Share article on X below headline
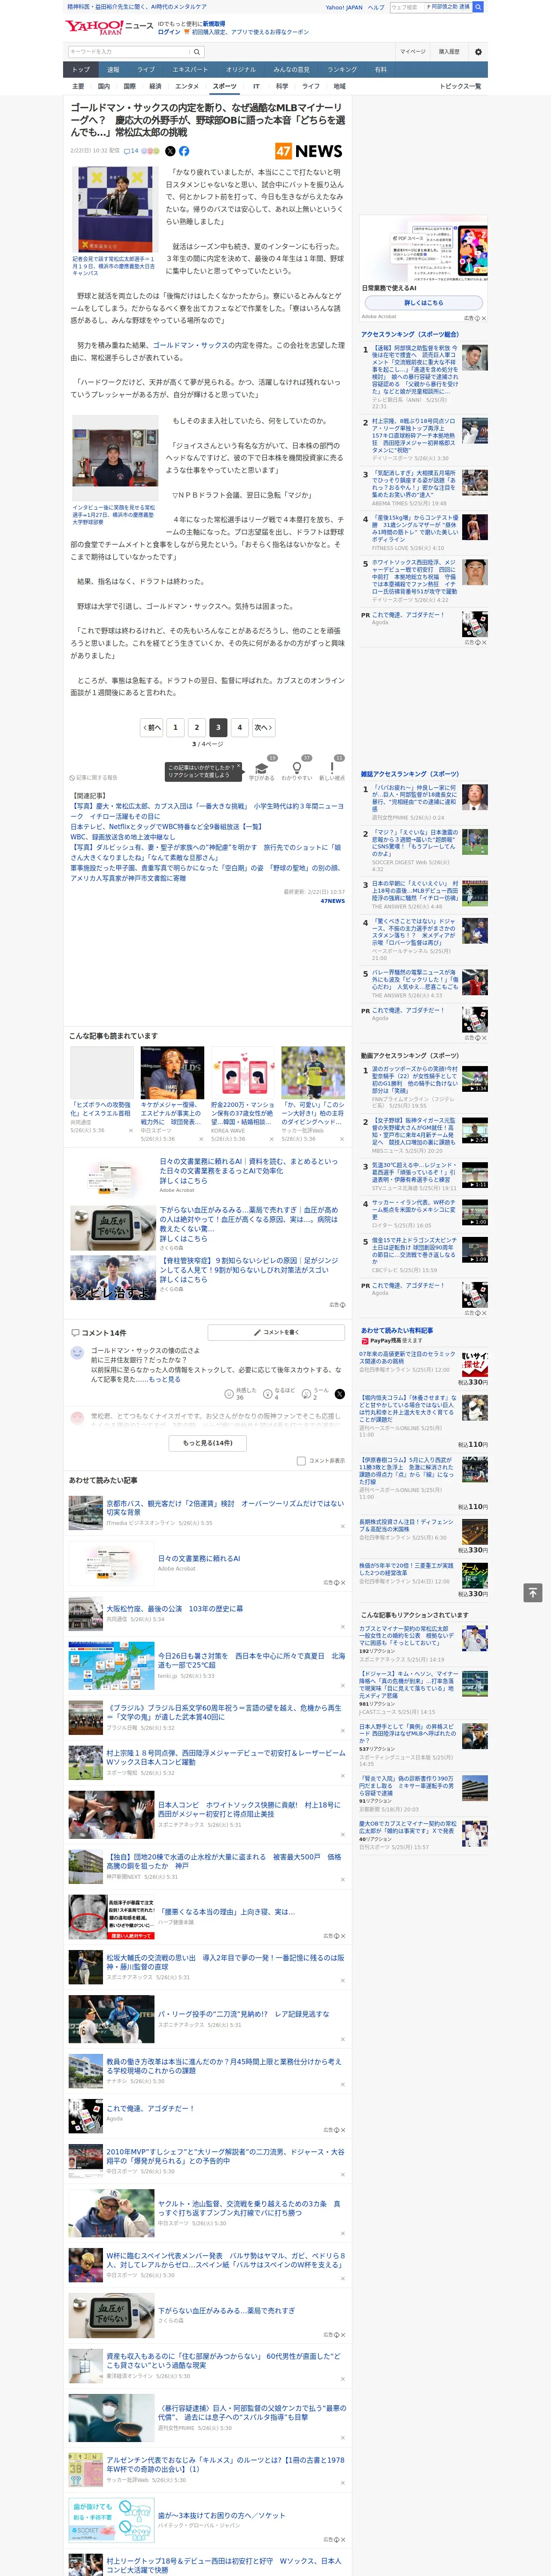 click(170, 151)
